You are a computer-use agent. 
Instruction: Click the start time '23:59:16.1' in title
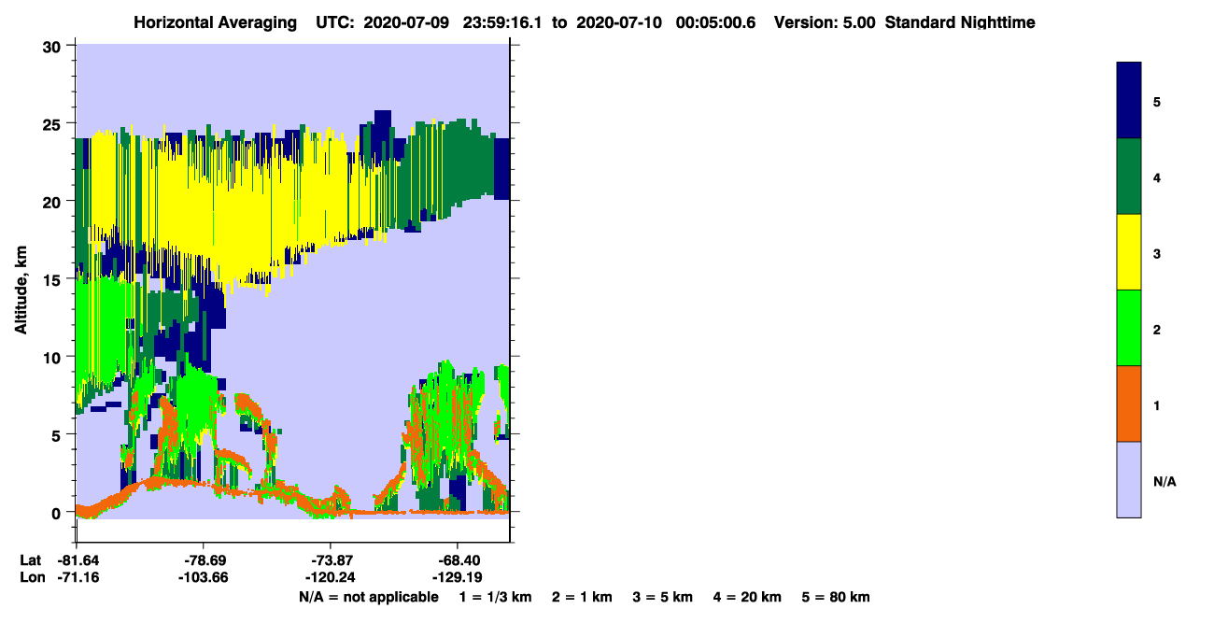point(501,22)
